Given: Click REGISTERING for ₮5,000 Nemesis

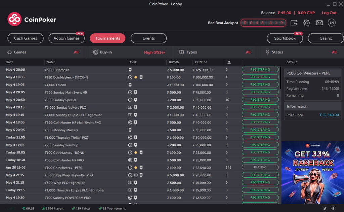Looking at the screenshot, I should click(x=260, y=70).
